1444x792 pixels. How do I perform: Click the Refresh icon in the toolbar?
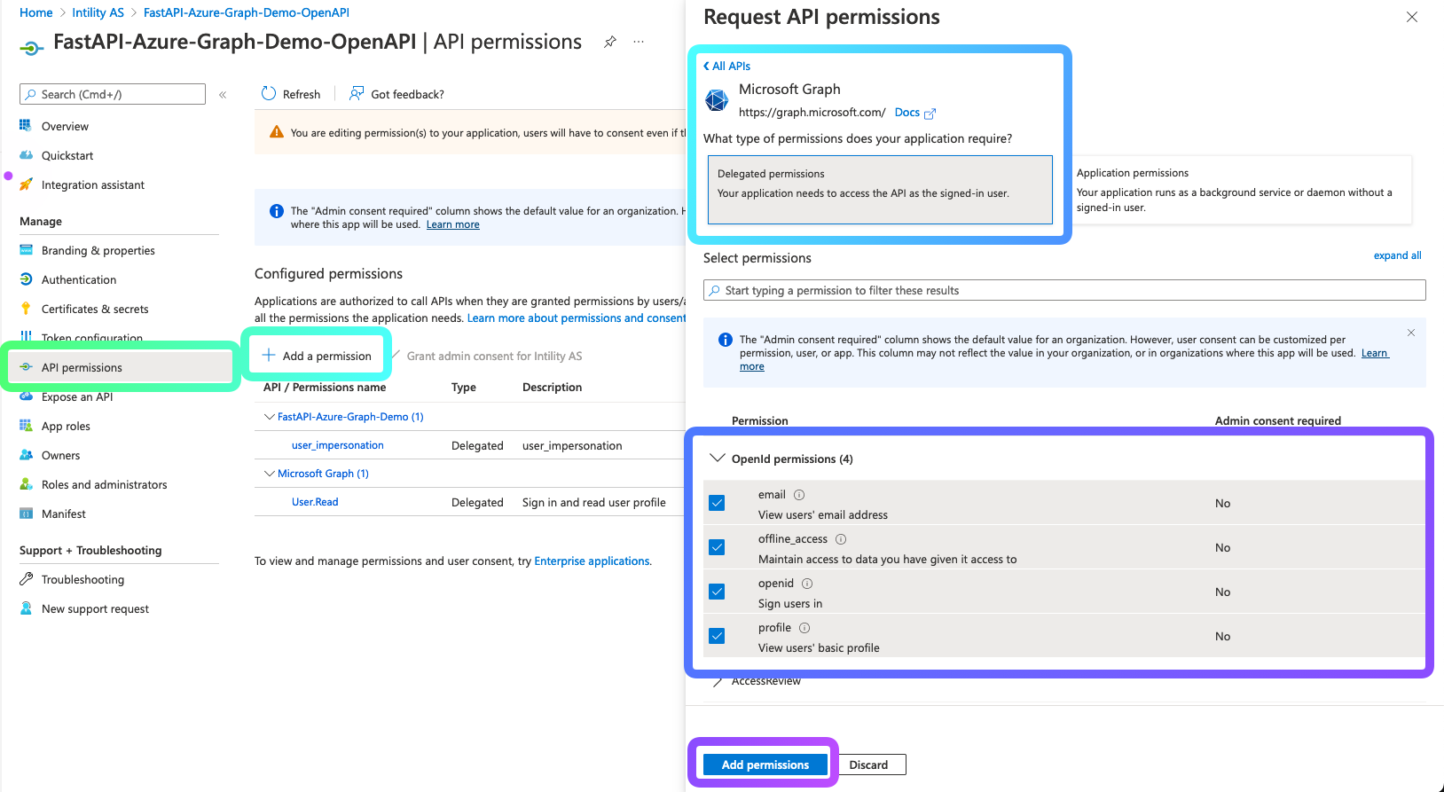(269, 93)
